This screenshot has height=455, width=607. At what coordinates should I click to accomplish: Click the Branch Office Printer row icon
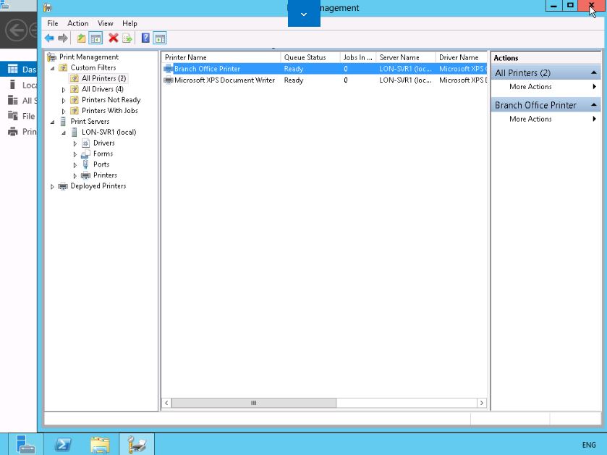coord(169,69)
